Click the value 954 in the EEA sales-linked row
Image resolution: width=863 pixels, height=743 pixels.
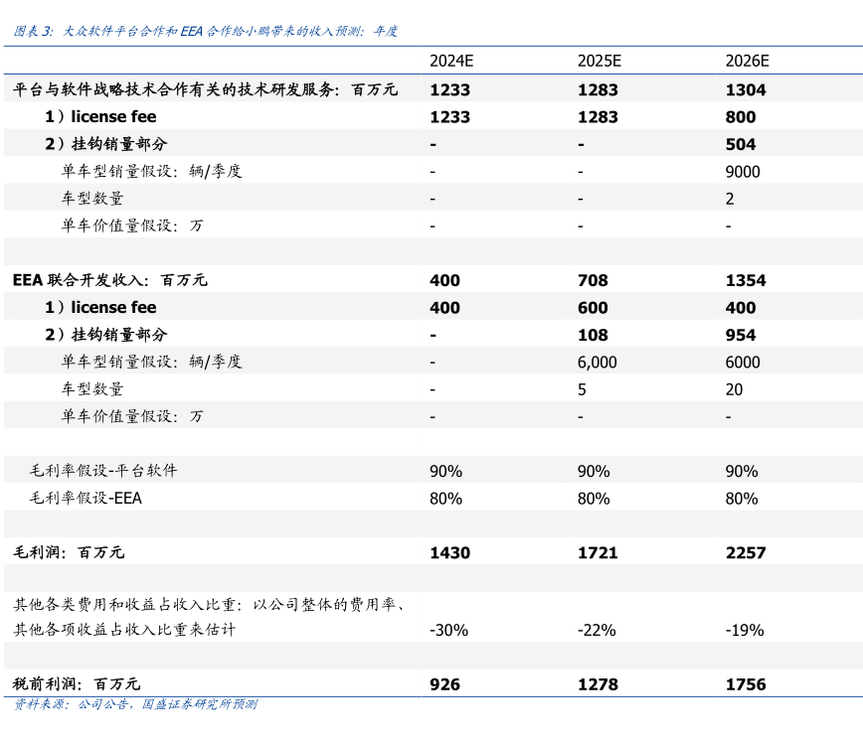coord(741,335)
